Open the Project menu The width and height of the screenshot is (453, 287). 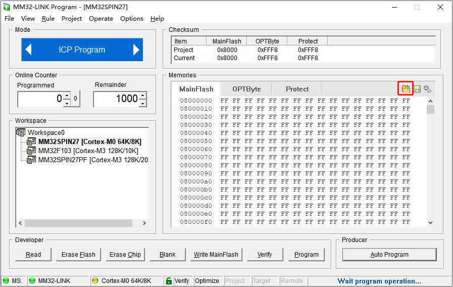[72, 19]
